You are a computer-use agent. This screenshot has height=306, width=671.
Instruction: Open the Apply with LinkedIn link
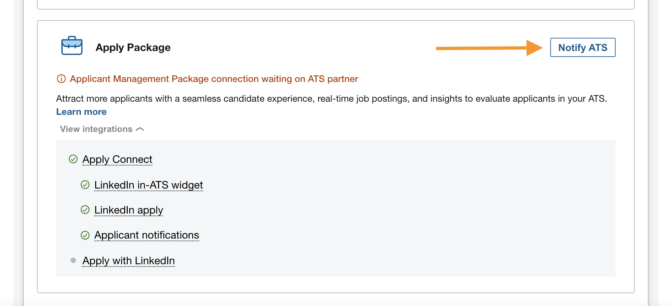pyautogui.click(x=129, y=261)
